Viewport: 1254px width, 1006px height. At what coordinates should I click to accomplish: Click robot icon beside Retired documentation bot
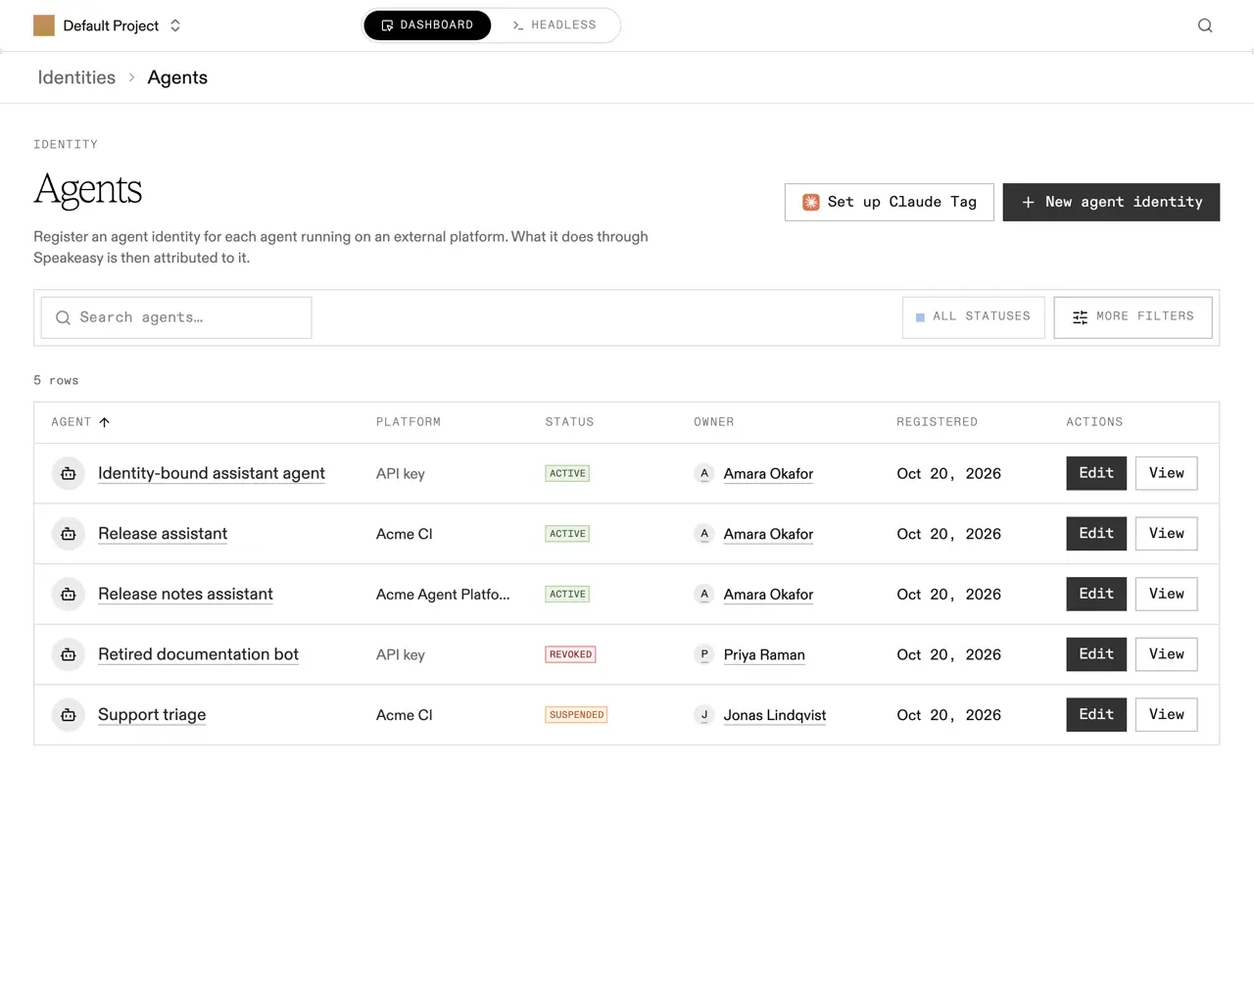69,654
